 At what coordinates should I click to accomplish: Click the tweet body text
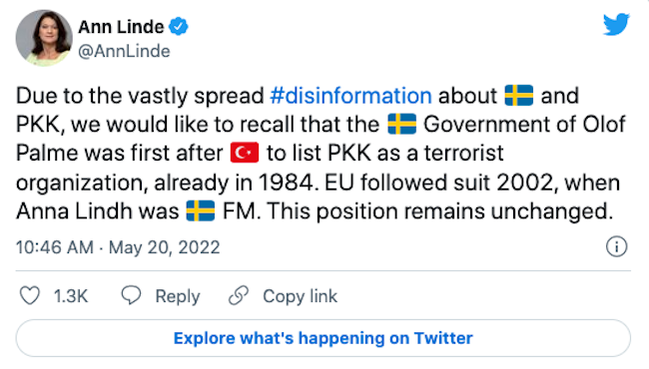tap(321, 154)
